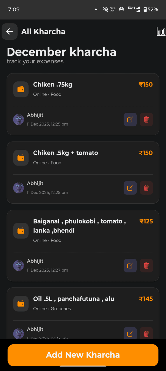Click the wallet icon on Oil .5L card
The image size is (166, 371).
pos(21,303)
